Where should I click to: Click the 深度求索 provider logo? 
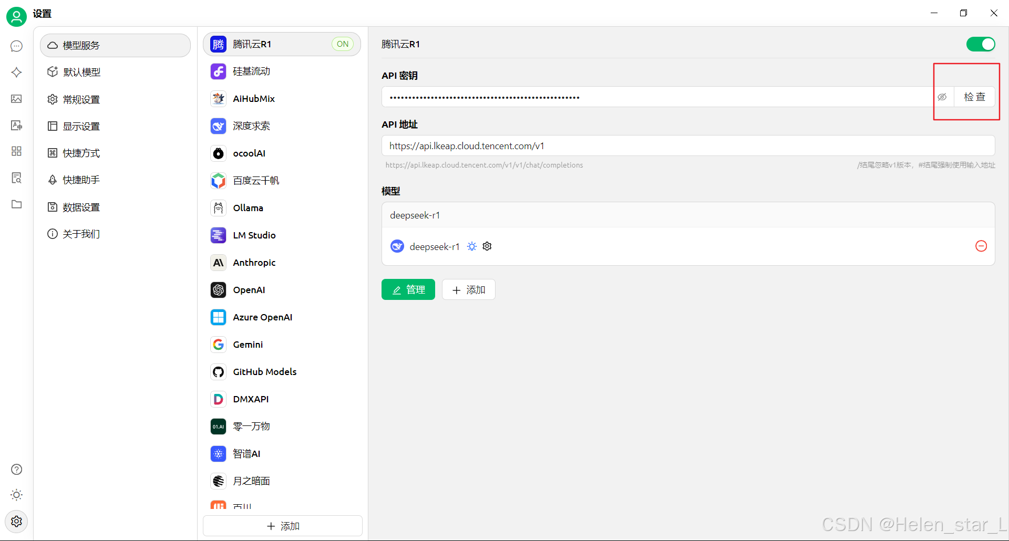pos(218,126)
